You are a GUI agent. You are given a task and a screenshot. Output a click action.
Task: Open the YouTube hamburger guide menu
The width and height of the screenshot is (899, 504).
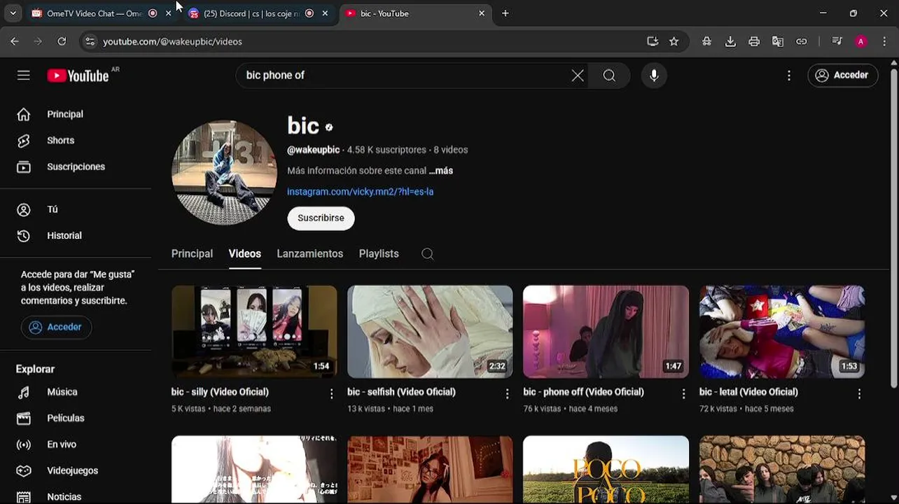click(24, 75)
